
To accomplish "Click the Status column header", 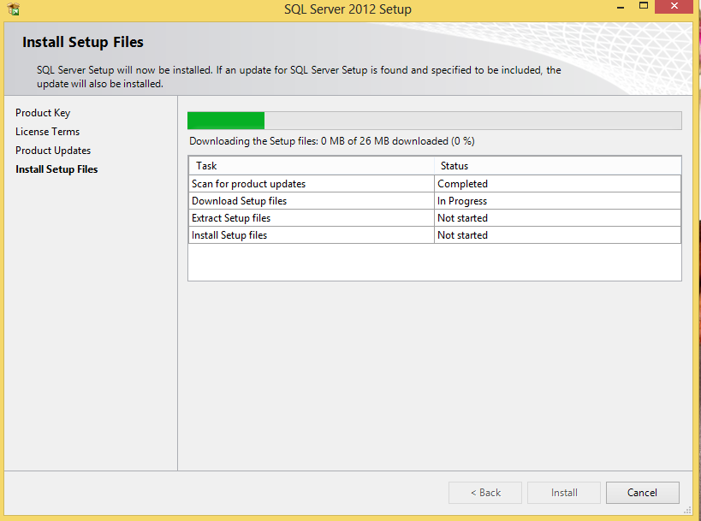I will pos(557,166).
